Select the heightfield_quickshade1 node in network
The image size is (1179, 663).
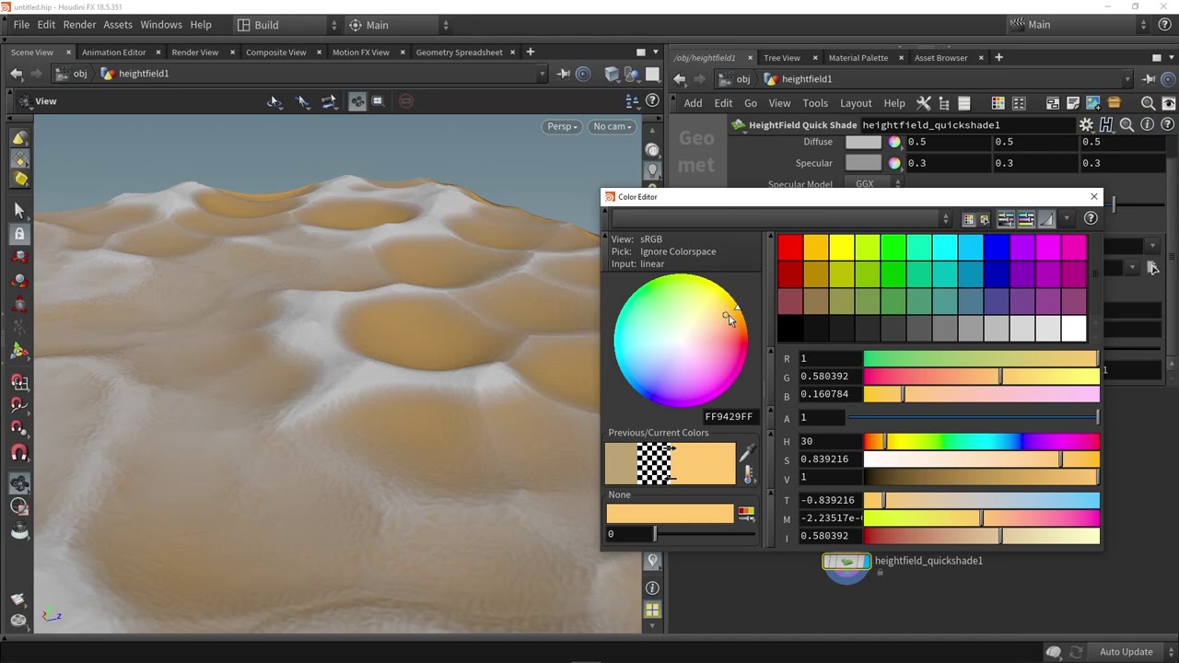click(x=846, y=562)
